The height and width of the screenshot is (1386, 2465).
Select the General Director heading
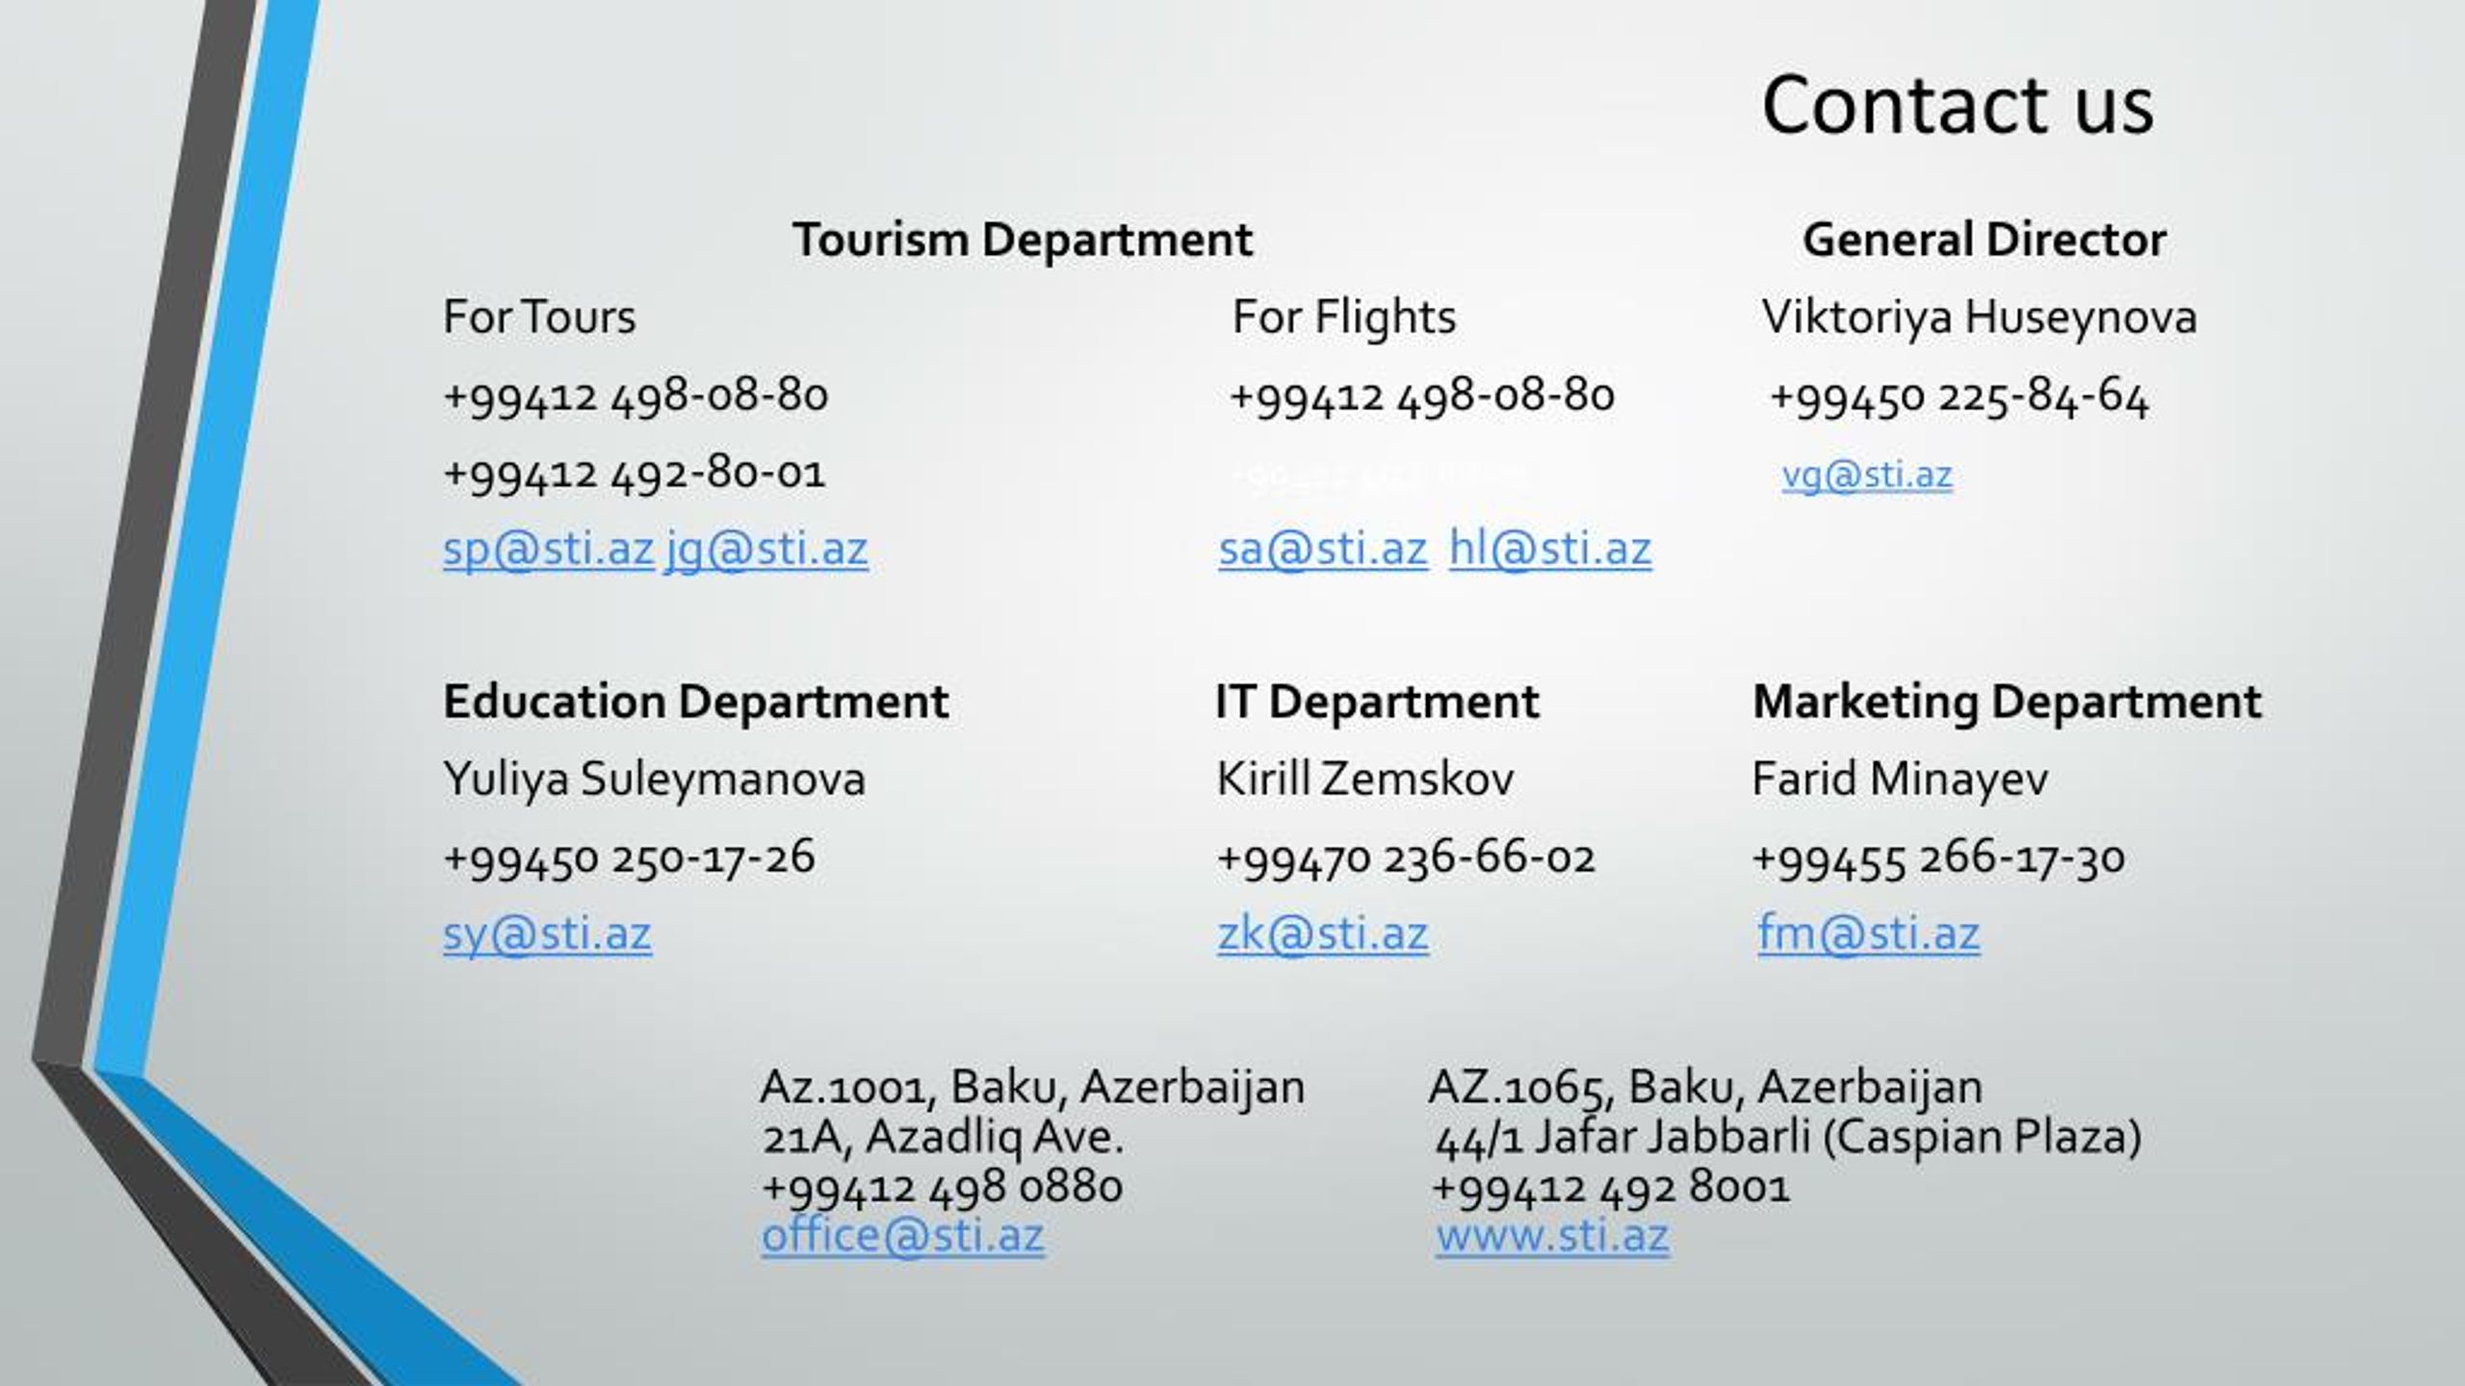point(1985,240)
